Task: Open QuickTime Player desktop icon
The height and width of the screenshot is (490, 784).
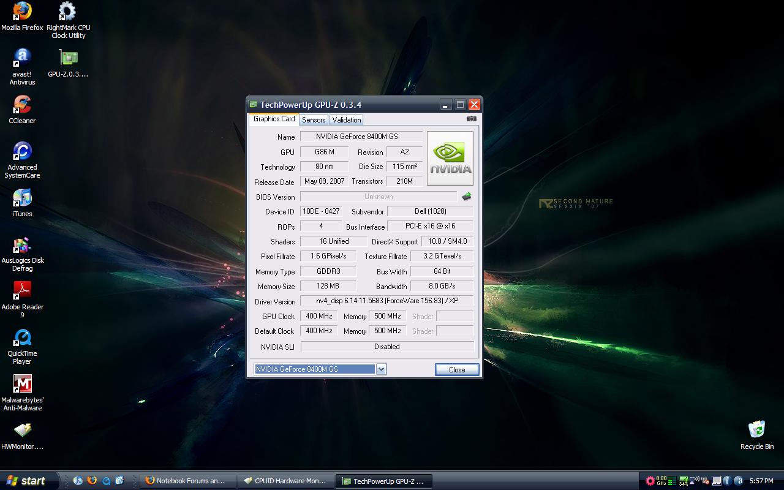Action: (22, 346)
